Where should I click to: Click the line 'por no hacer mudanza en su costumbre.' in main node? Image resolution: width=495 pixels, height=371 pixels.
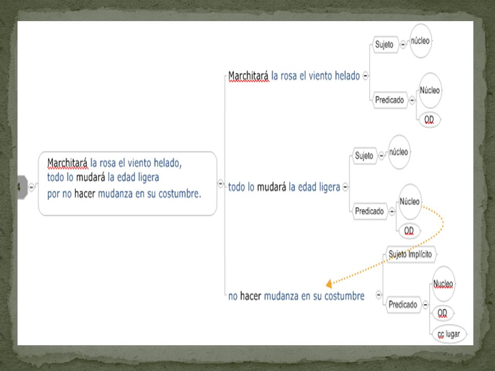[124, 193]
